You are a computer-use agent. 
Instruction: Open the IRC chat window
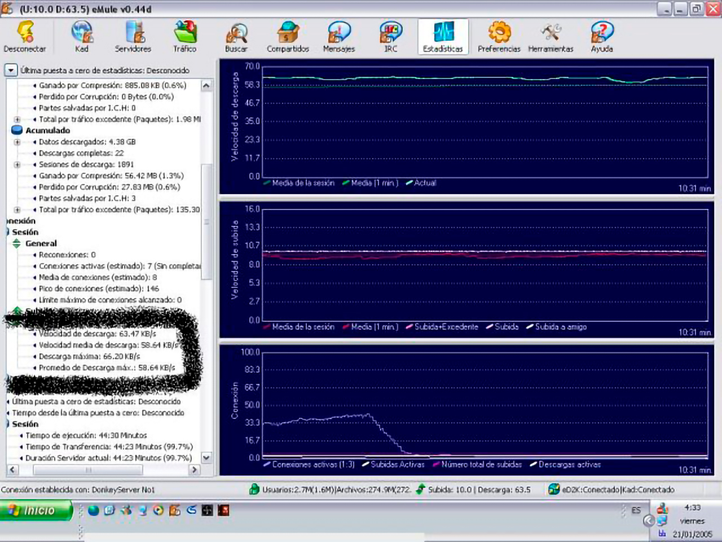(391, 37)
